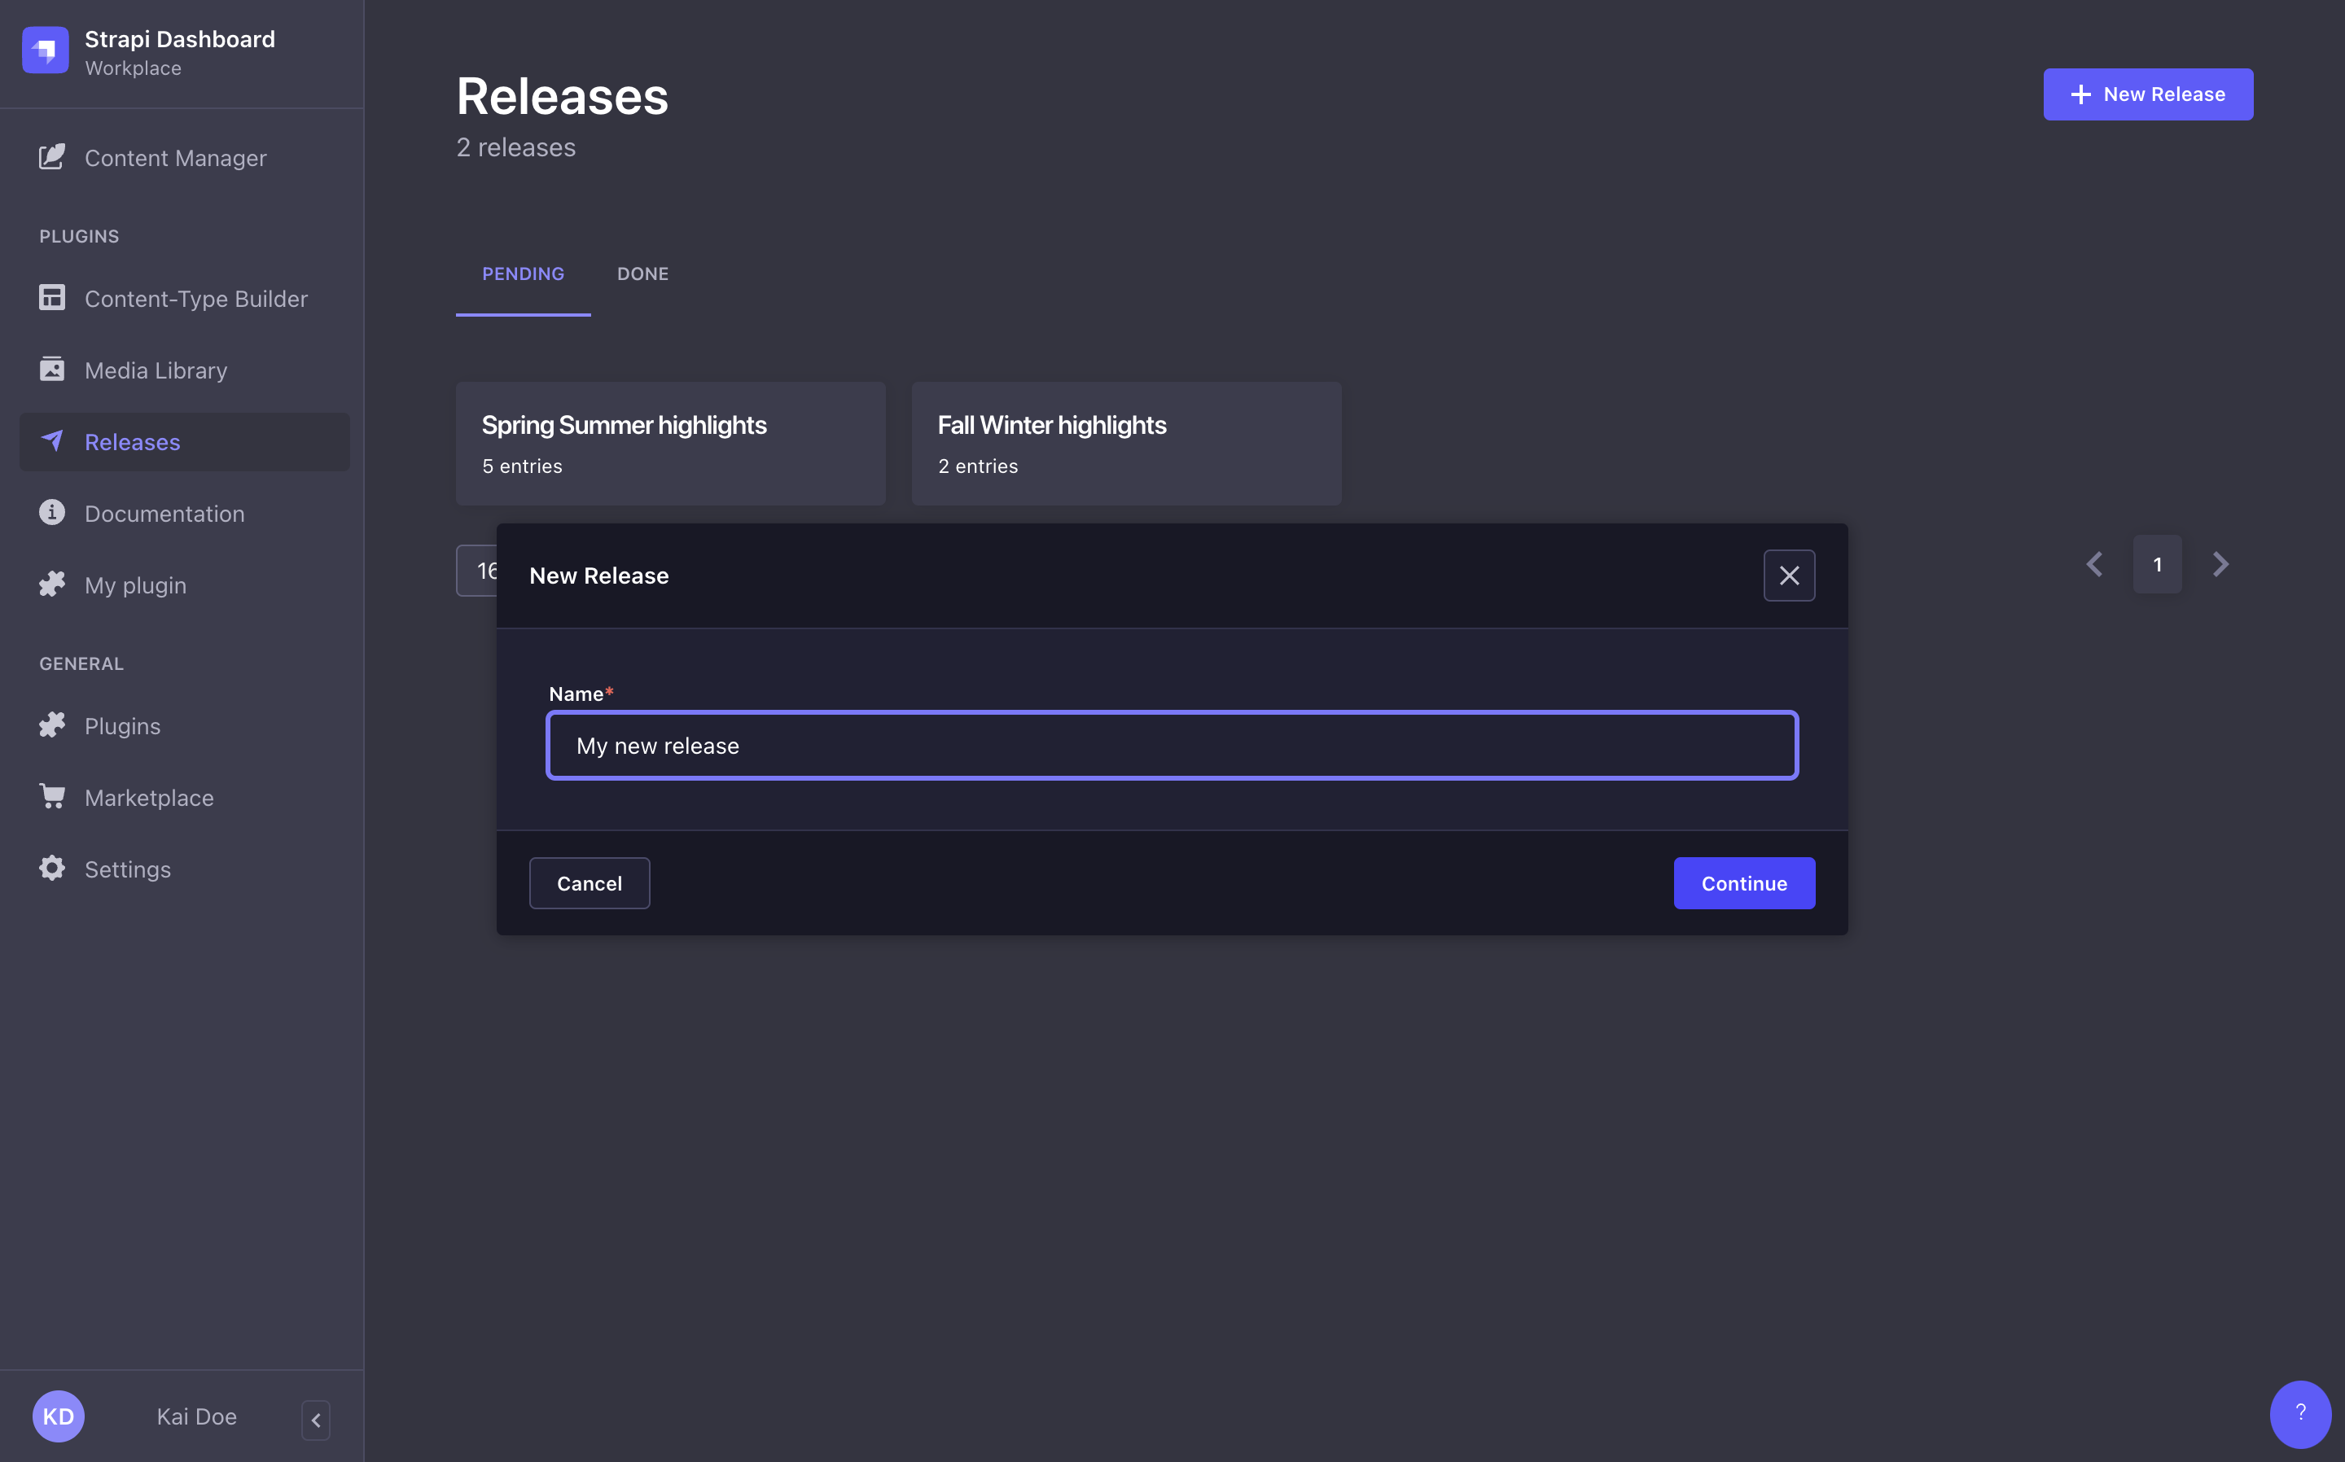Navigate to previous page arrow
Image resolution: width=2345 pixels, height=1462 pixels.
(2094, 564)
